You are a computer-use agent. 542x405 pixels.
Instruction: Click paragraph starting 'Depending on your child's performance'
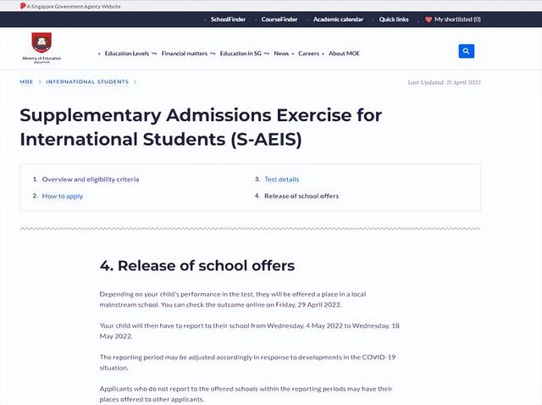click(233, 299)
